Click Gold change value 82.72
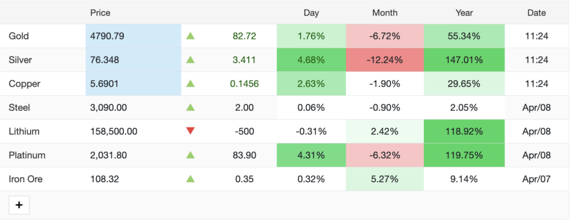The image size is (572, 220). pos(244,36)
